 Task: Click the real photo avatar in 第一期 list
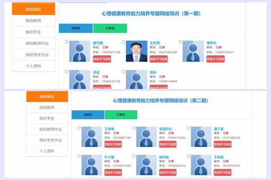click(x=136, y=51)
